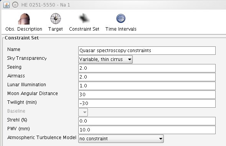Image resolution: width=226 pixels, height=146 pixels.
Task: Click the Atmospheric Turbulence Model label
Action: coord(42,138)
